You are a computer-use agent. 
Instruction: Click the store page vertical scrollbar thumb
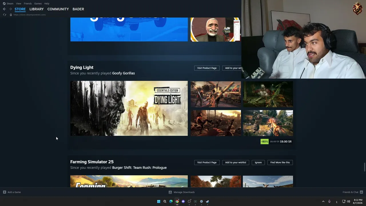pos(365,167)
